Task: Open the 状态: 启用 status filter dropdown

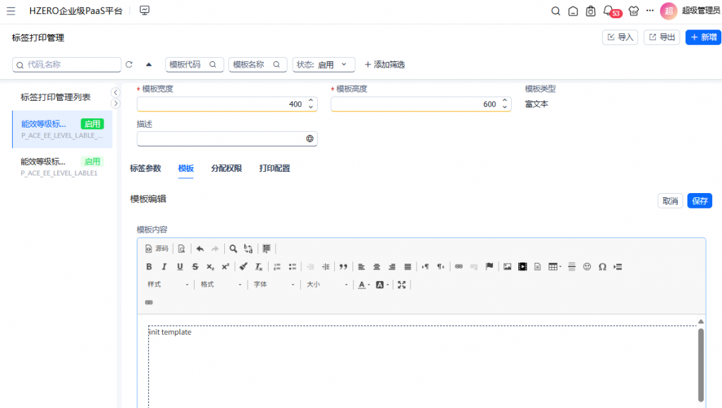Action: click(x=324, y=65)
